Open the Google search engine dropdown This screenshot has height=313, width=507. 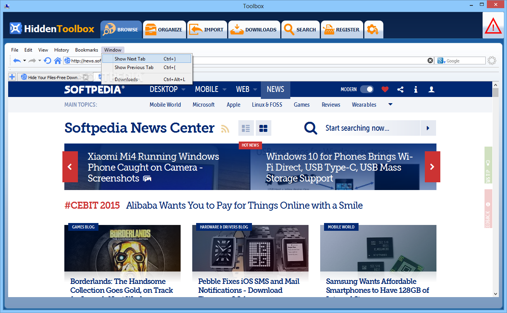[x=441, y=61]
